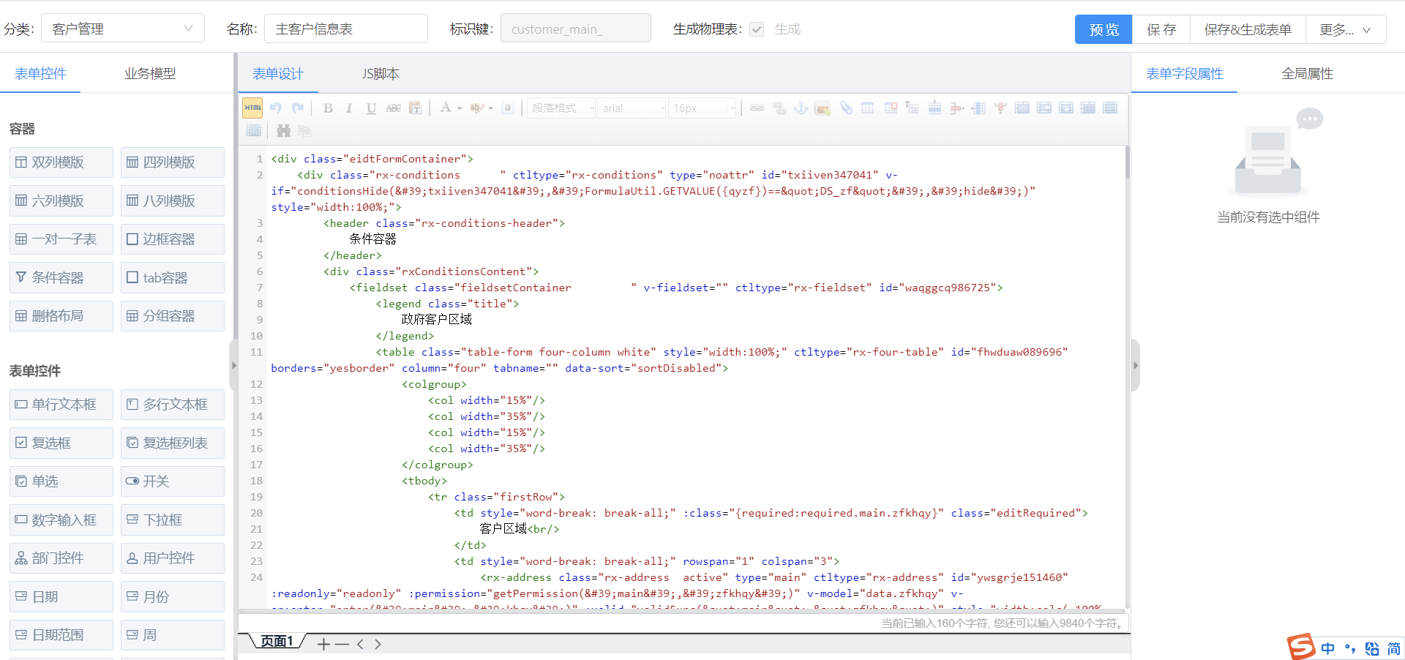Click the 名称 input containing 主客户信息表
Viewport: 1405px width, 660px height.
click(346, 29)
